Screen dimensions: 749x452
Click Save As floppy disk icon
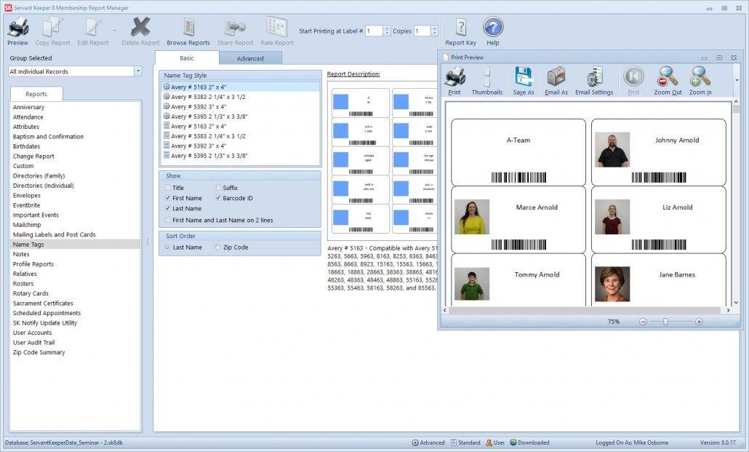pos(524,77)
